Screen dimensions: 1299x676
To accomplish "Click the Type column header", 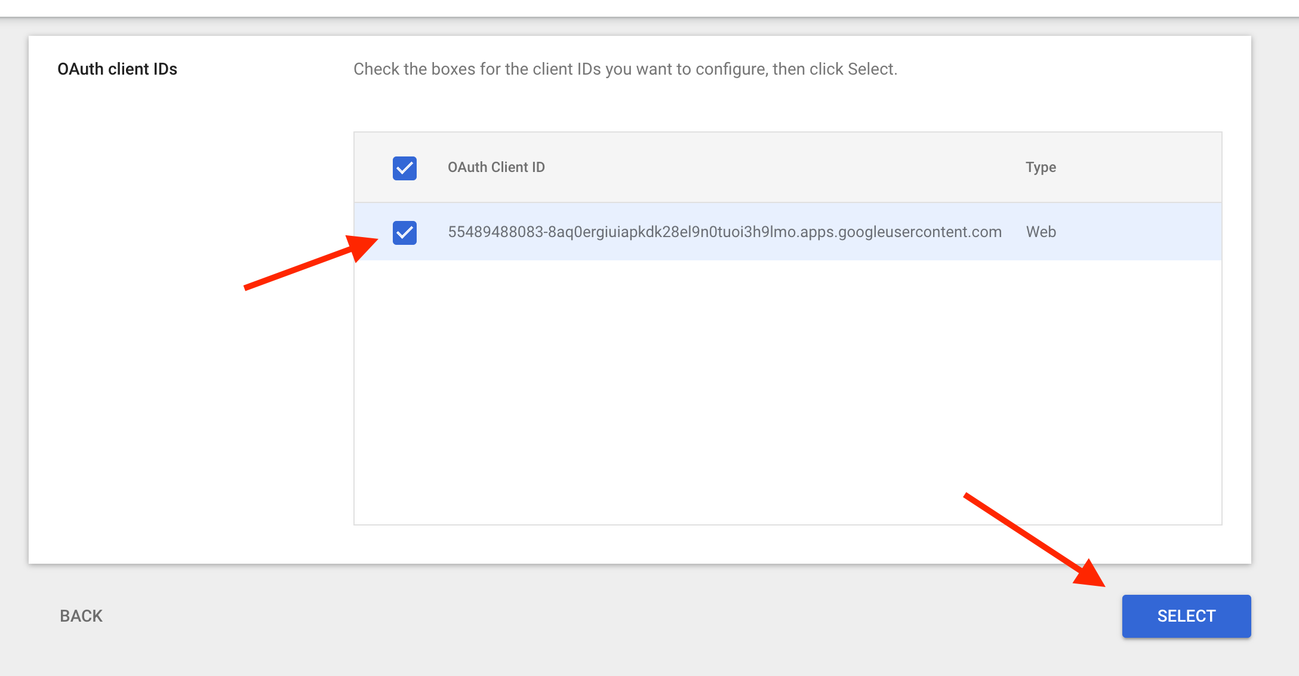I will coord(1041,167).
